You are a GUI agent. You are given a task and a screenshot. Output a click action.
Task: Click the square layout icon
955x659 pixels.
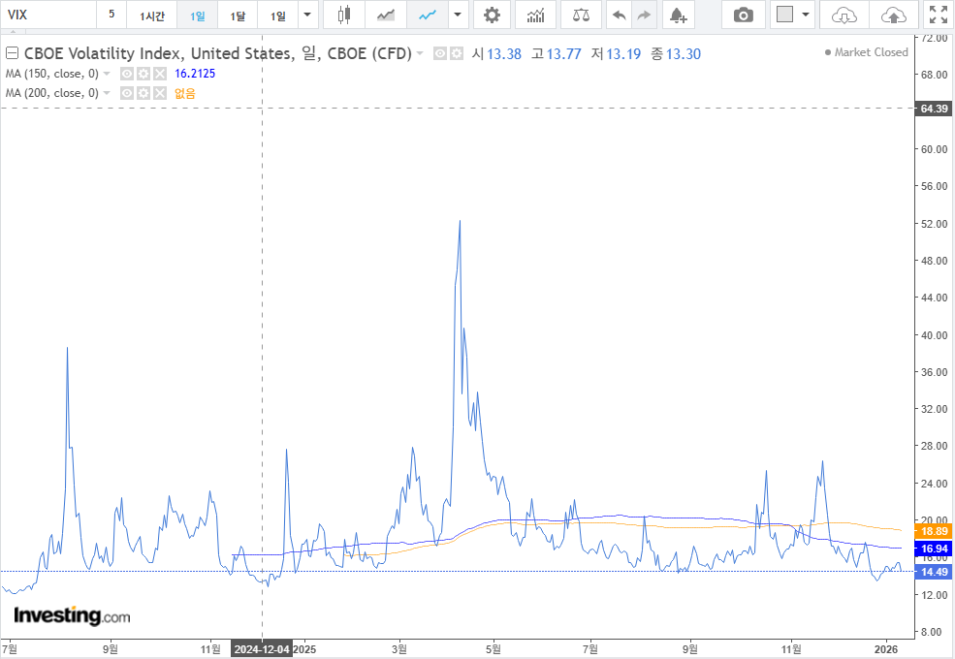tap(785, 14)
